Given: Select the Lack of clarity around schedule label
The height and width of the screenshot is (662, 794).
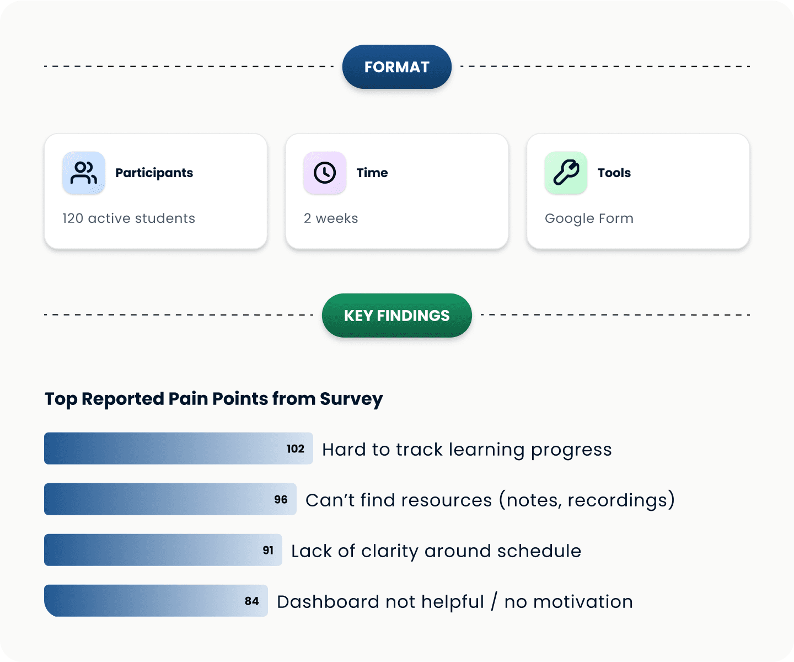Looking at the screenshot, I should click(436, 551).
